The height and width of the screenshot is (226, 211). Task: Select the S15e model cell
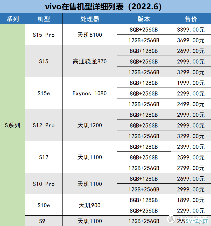pyautogui.click(x=44, y=93)
